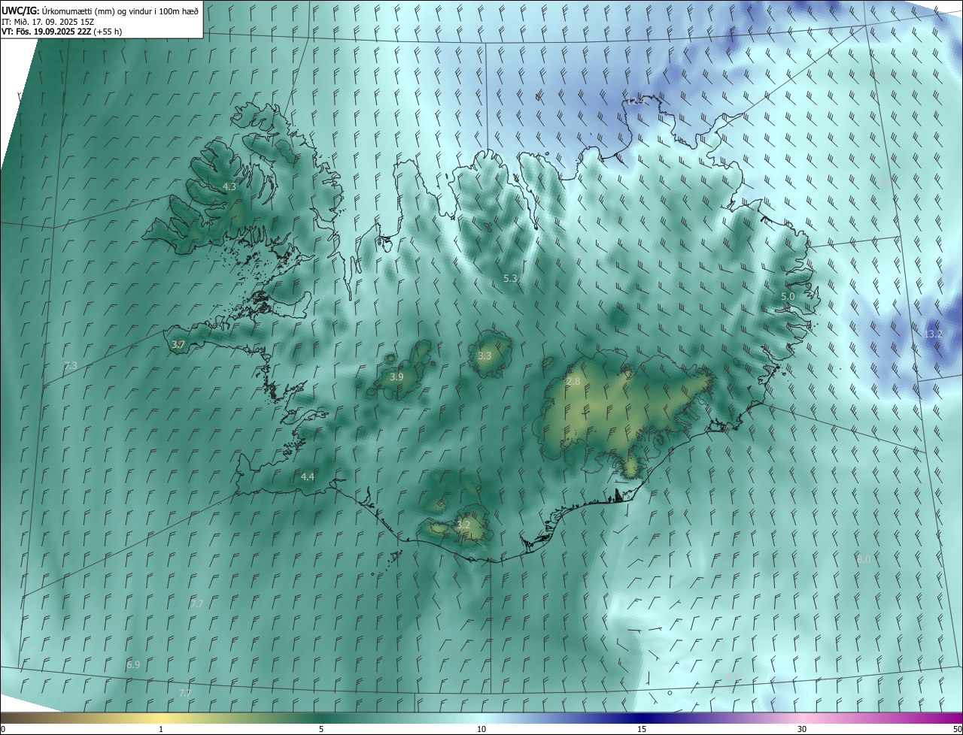Click the IT initial time line reading 15Z
Image resolution: width=963 pixels, height=735 pixels.
(x=48, y=22)
